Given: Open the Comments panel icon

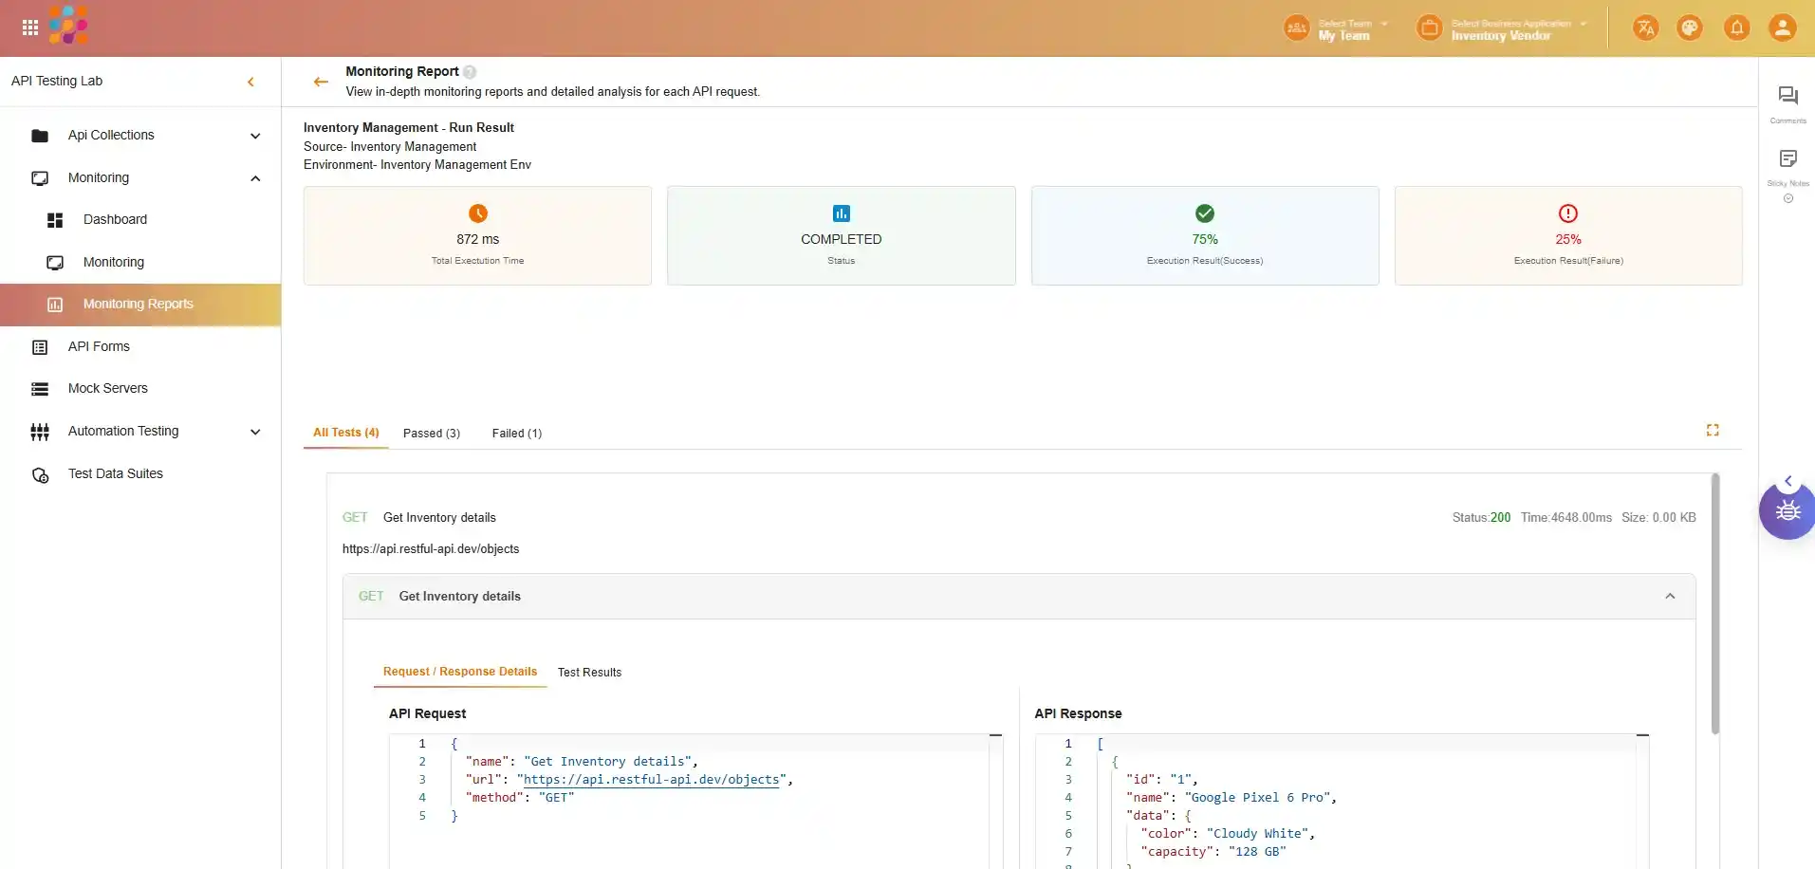Looking at the screenshot, I should pyautogui.click(x=1787, y=96).
